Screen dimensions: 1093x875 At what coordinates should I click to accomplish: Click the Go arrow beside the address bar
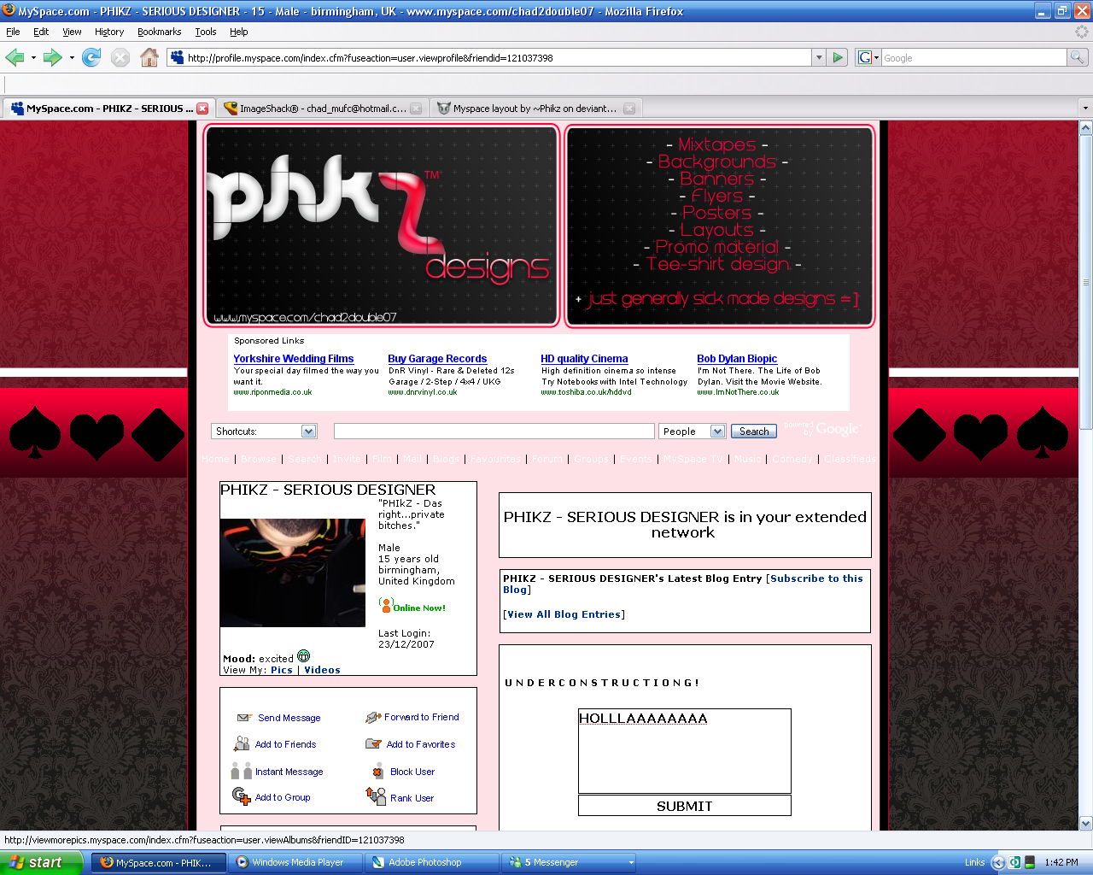(x=838, y=57)
